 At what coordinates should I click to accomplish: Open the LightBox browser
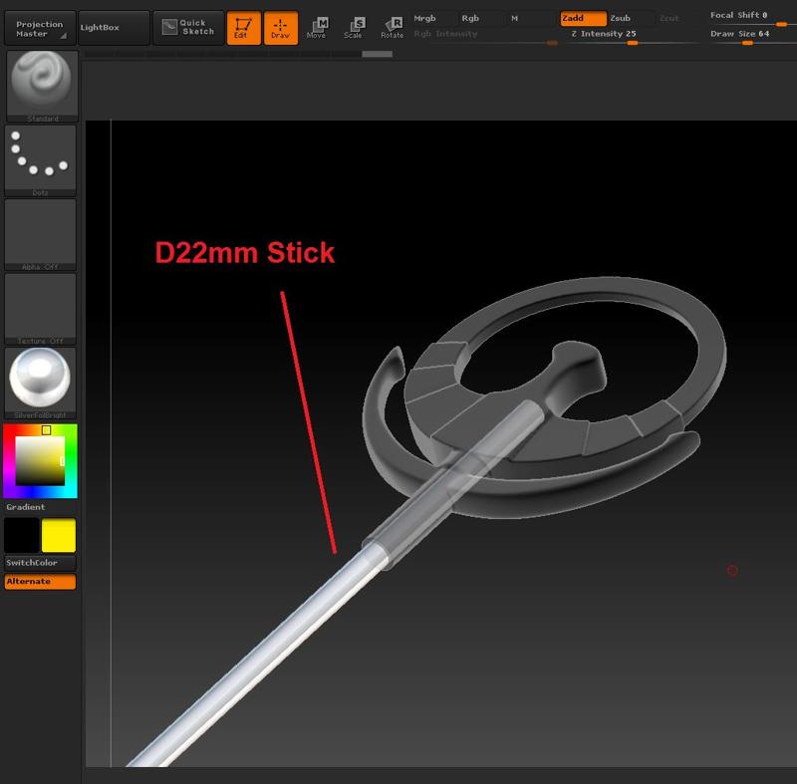114,28
